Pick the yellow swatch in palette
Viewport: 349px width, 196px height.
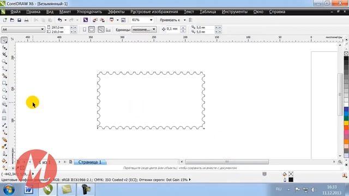coord(346,123)
